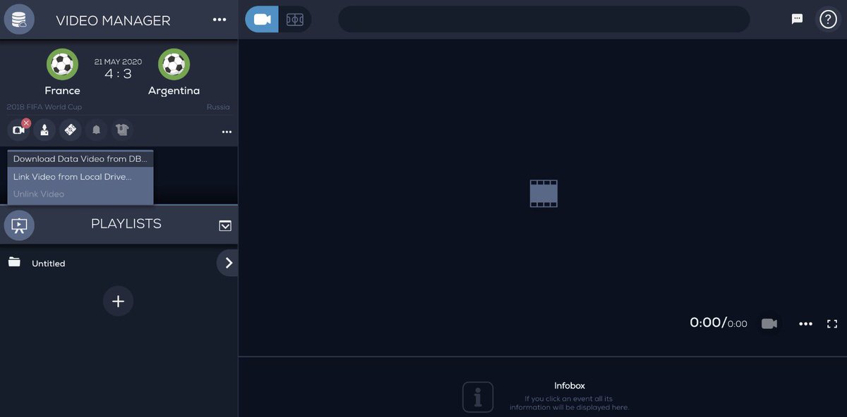Open the Playlists dropdown arrow box
Viewport: 847px width, 417px height.
224,225
